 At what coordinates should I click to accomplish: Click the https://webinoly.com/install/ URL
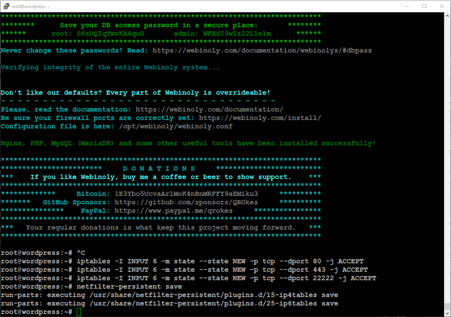pos(260,118)
